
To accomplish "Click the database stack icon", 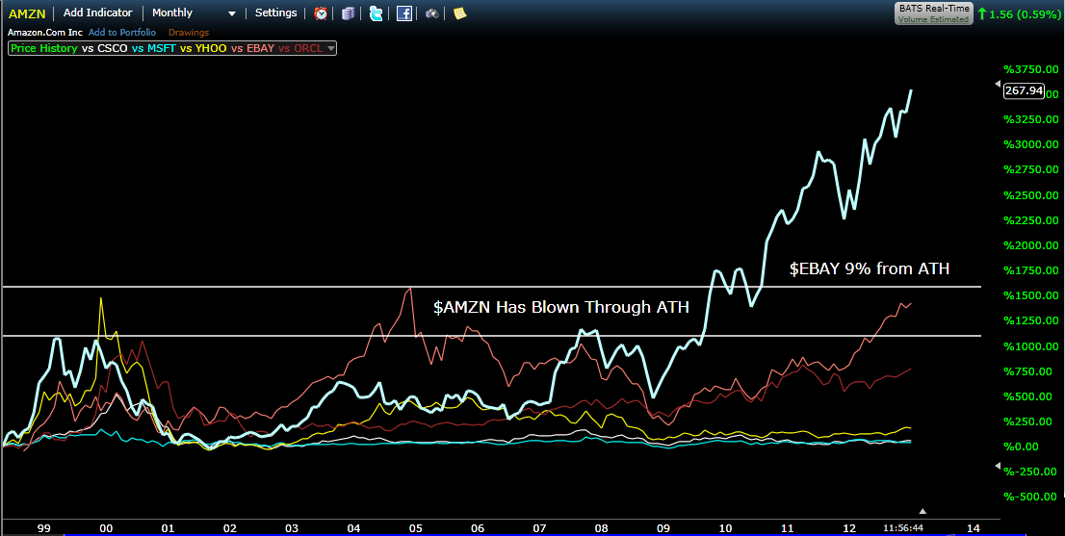I will tap(349, 13).
